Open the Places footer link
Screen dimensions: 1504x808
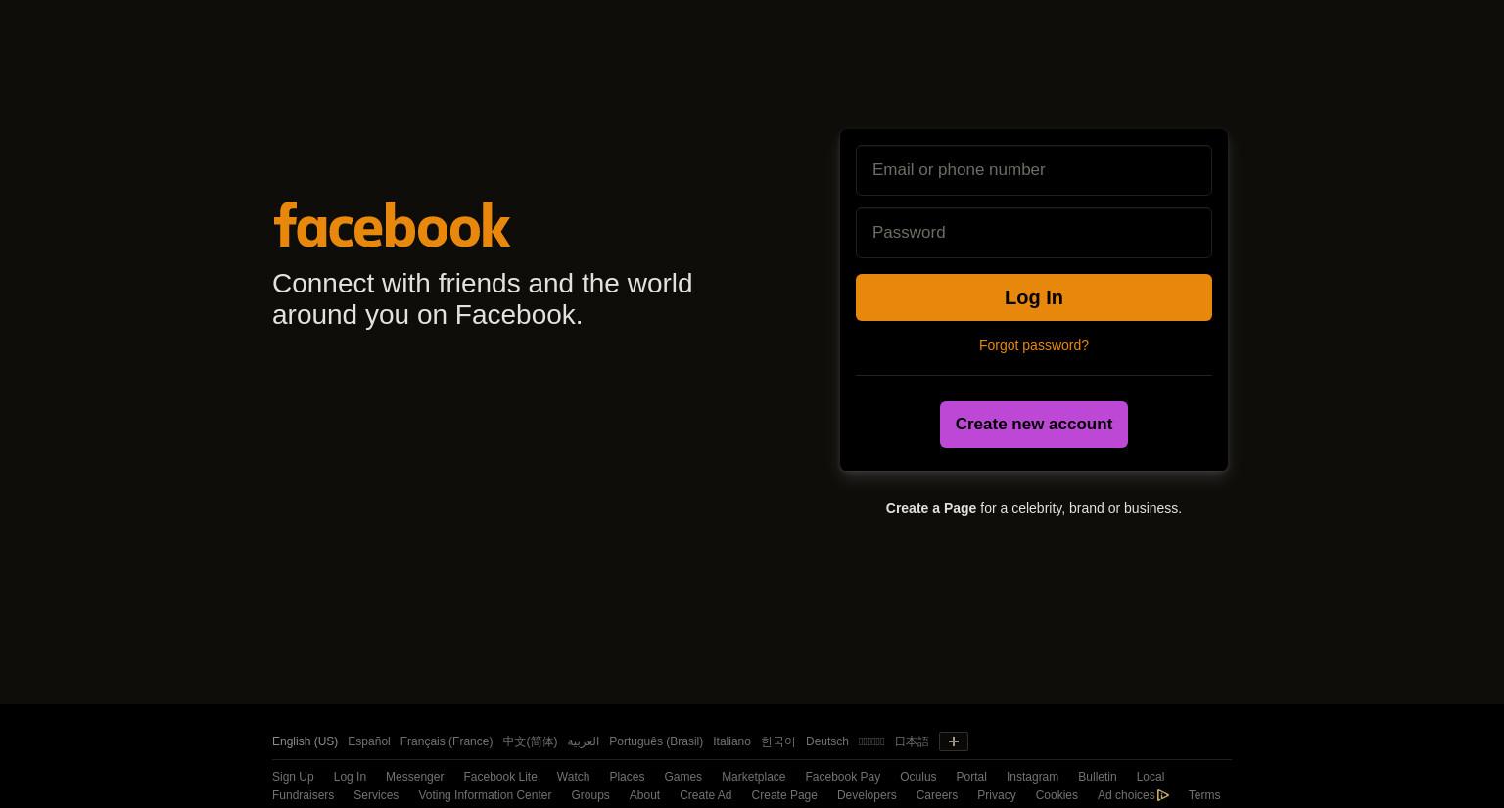click(627, 777)
